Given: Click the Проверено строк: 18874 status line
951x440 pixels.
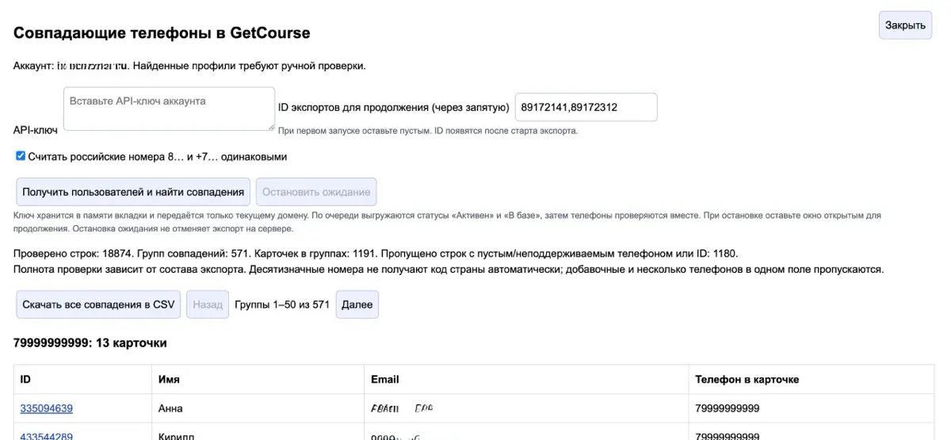Looking at the screenshot, I should (x=376, y=254).
